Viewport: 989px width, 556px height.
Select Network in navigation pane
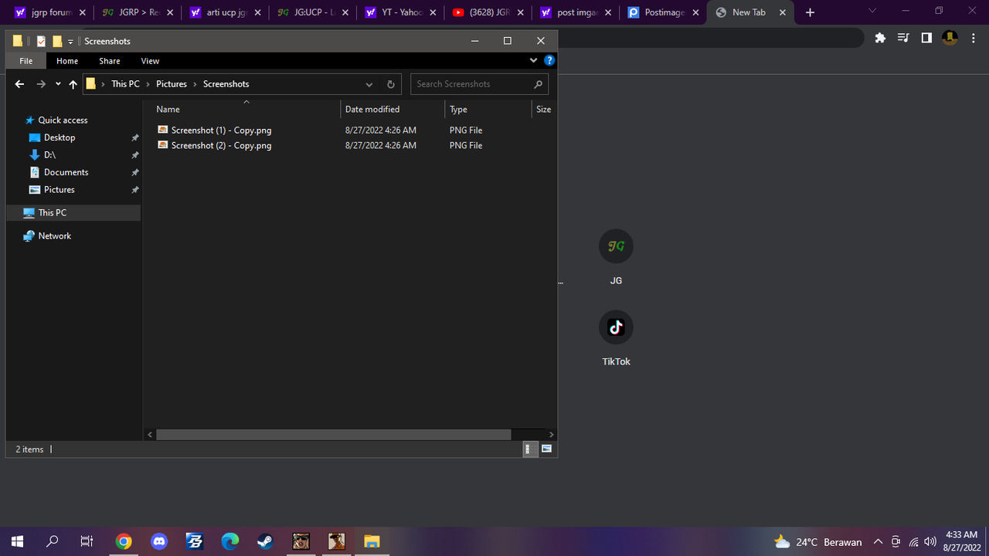click(54, 236)
